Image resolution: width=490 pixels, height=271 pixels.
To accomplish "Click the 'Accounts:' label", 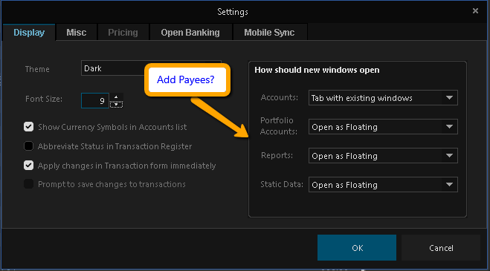I will pyautogui.click(x=280, y=97).
